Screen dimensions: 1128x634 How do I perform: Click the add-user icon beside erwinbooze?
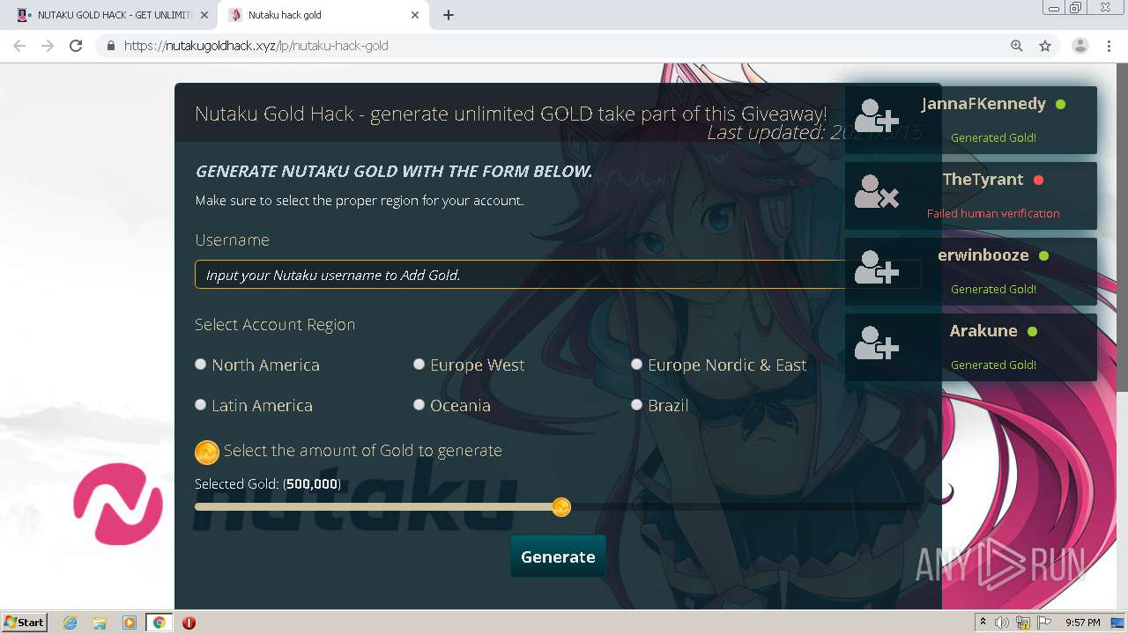(x=876, y=268)
